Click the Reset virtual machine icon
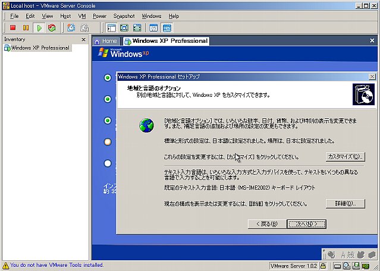The height and width of the screenshot is (271, 380). pos(52,27)
